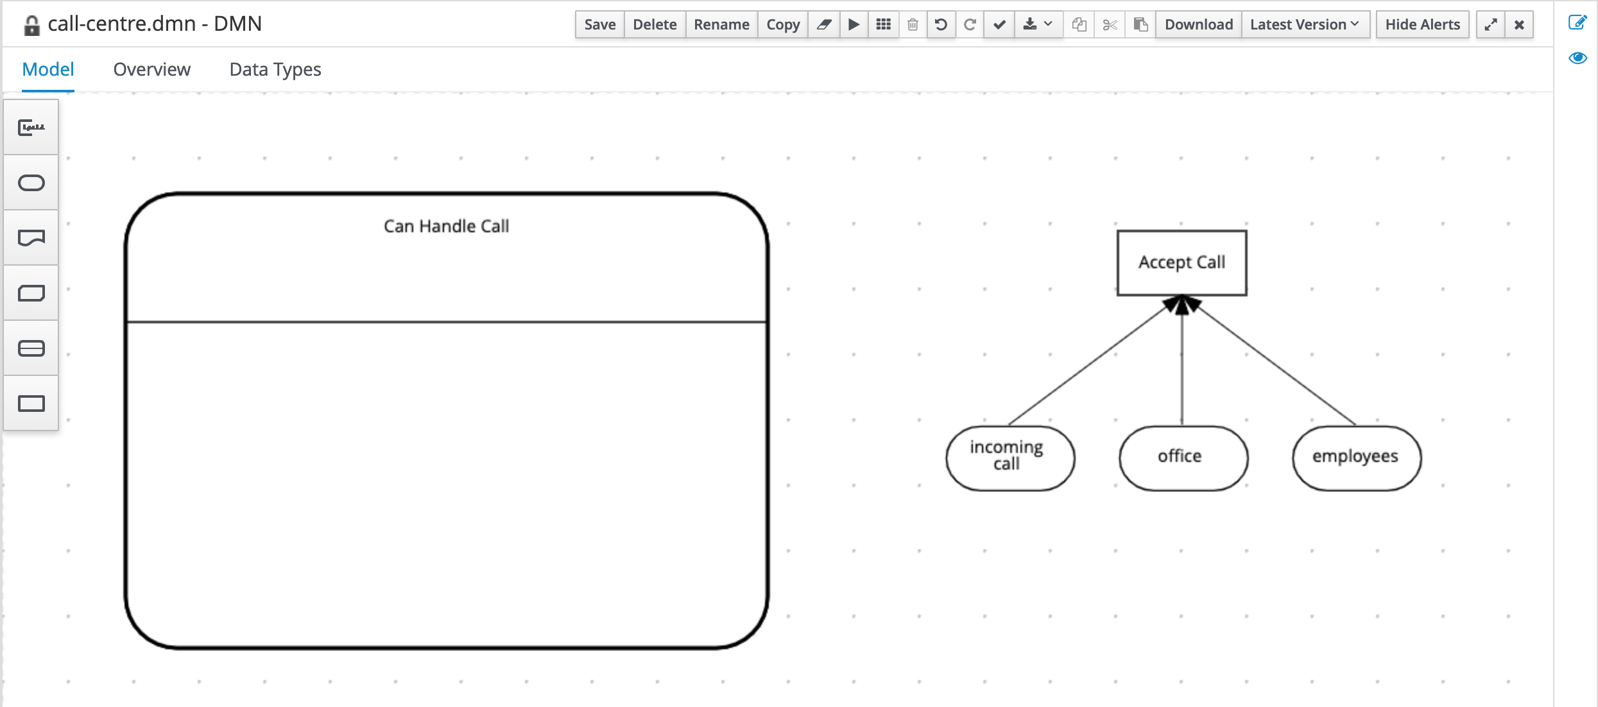Select the incoming call input node

[x=1010, y=458]
